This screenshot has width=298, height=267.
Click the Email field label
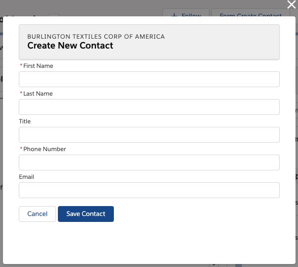pyautogui.click(x=26, y=177)
